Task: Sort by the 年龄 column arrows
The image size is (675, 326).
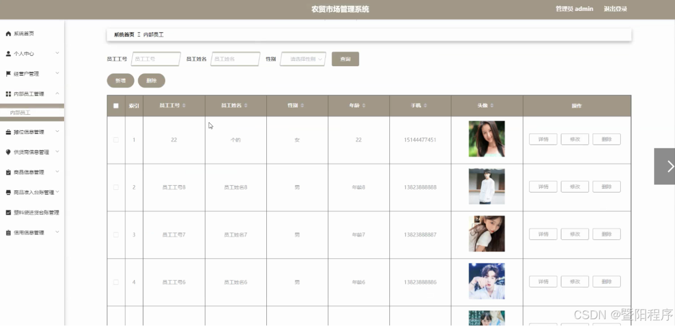Action: pyautogui.click(x=364, y=106)
